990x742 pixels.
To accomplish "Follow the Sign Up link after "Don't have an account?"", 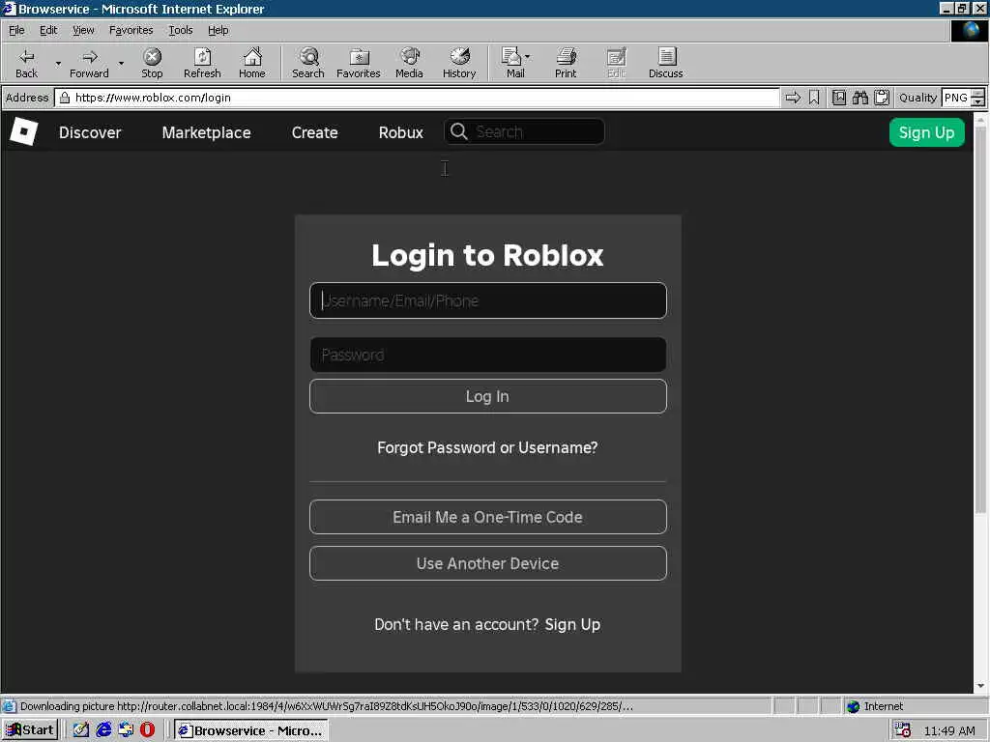I will [x=572, y=624].
